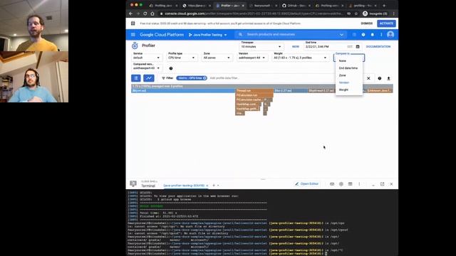Open the Profile type CPU time dropdown
Image resolution: width=456 pixels, height=256 pixels.
tap(182, 58)
